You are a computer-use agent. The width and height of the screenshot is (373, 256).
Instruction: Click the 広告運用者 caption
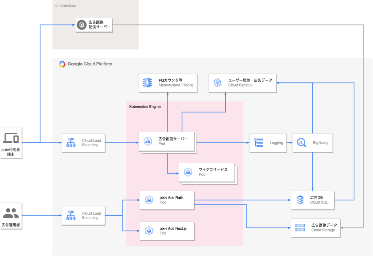(11, 225)
